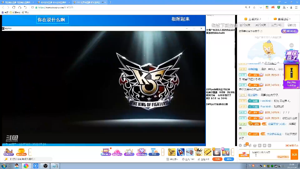Open the star activity icon
The image size is (300, 169).
pos(129,152)
